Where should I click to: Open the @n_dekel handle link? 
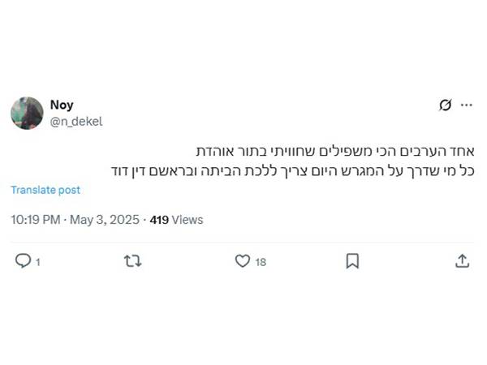pyautogui.click(x=76, y=122)
